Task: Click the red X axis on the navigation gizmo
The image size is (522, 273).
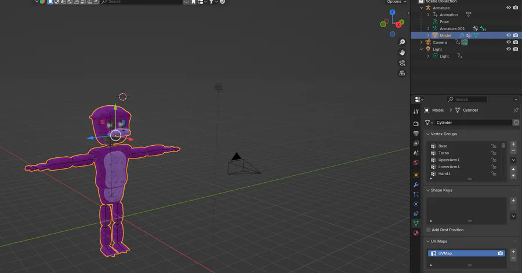Action: [x=398, y=24]
